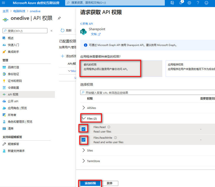This screenshot has width=215, height=187.
Task: Click the 刷新 refresh icon
Action: (x=63, y=30)
